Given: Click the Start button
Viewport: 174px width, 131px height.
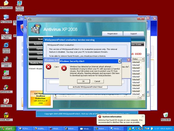Looking at the screenshot, I should click(8, 129).
